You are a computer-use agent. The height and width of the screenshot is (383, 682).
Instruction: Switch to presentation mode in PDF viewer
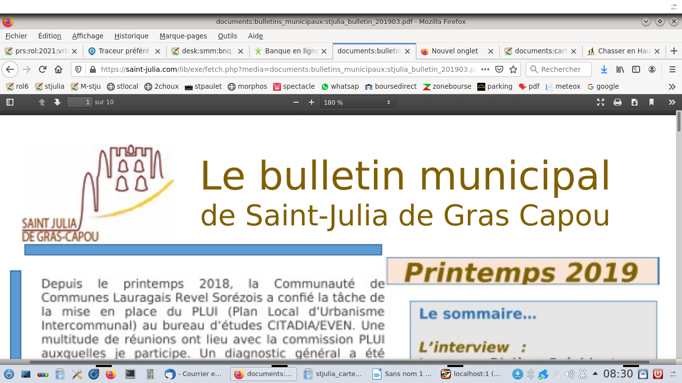coord(601,102)
